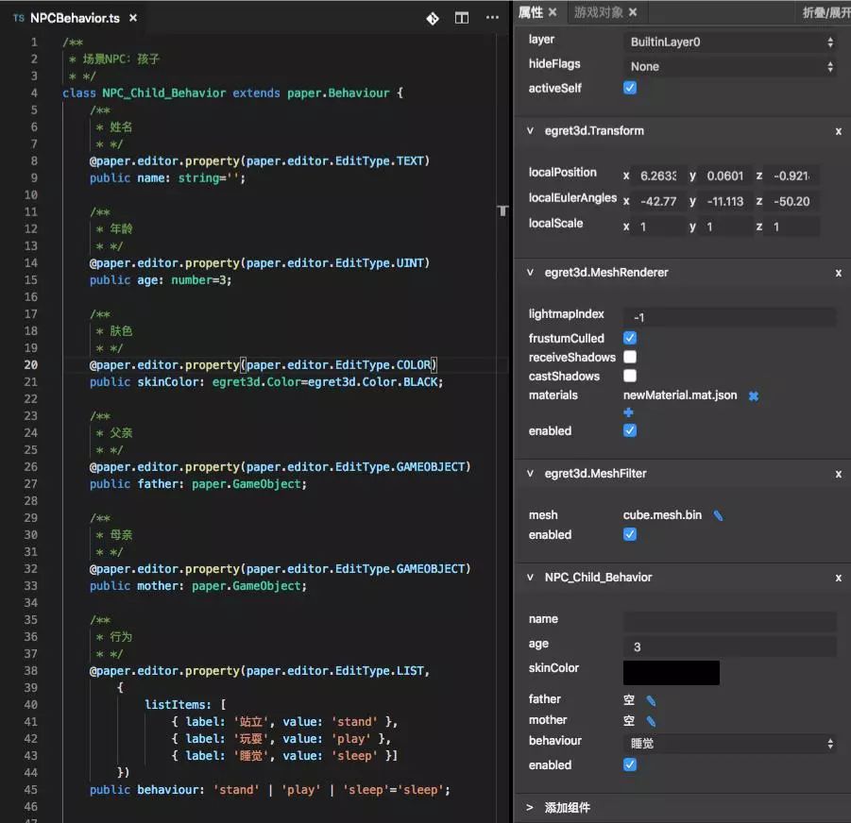This screenshot has width=851, height=823.
Task: Click the 折叠/展开 button
Action: coord(825,12)
